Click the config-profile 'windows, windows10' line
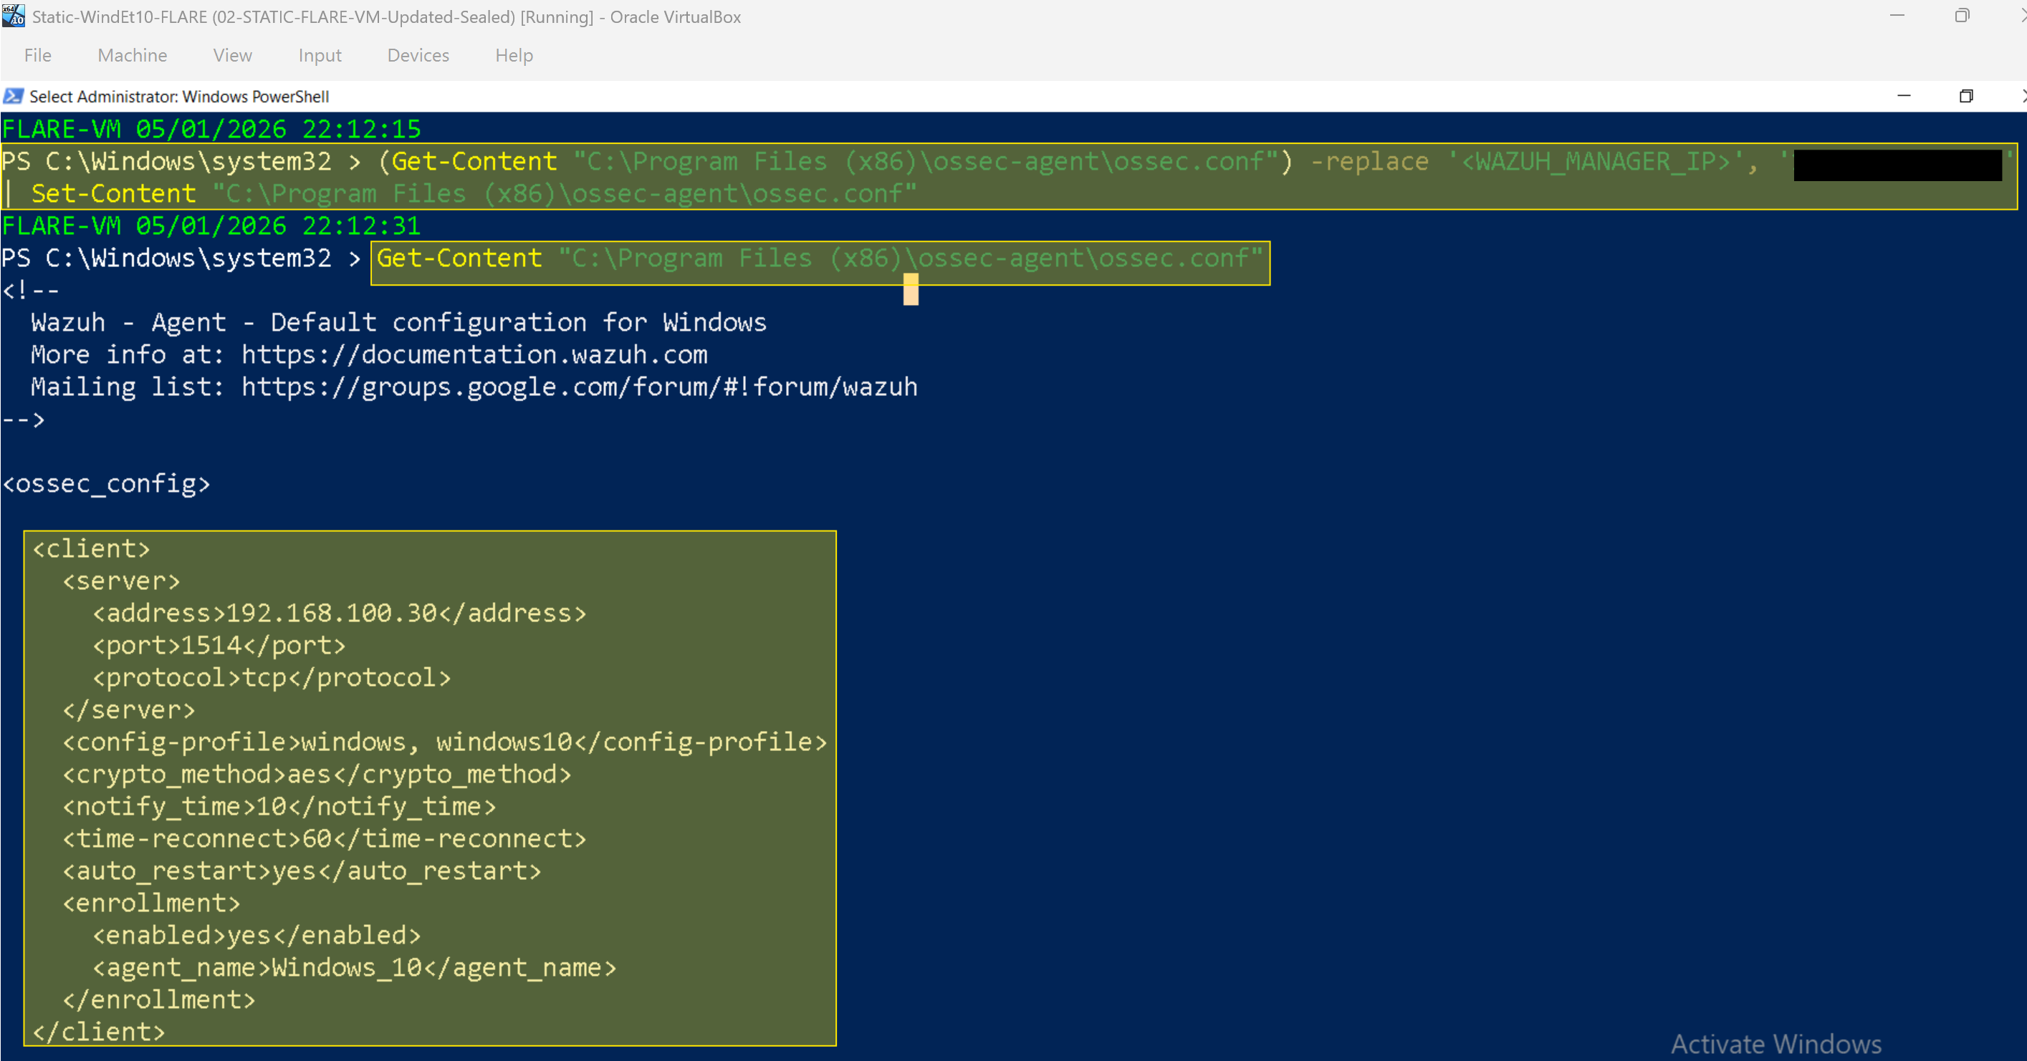 click(444, 741)
